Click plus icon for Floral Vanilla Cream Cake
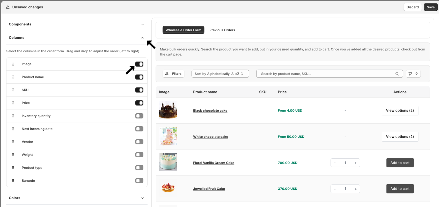Viewport: 439px width, 207px height. 356,163
